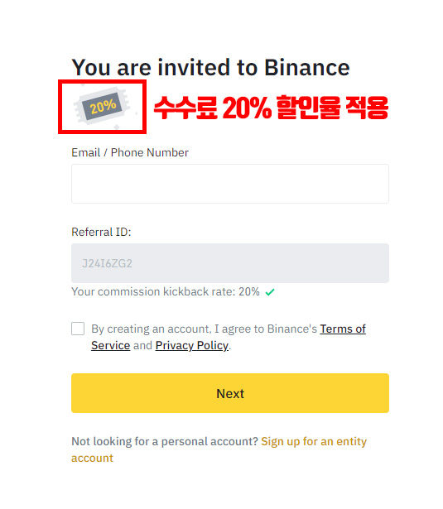The height and width of the screenshot is (509, 443).
Task: Focus the Email / Phone Number input box
Action: tap(230, 184)
